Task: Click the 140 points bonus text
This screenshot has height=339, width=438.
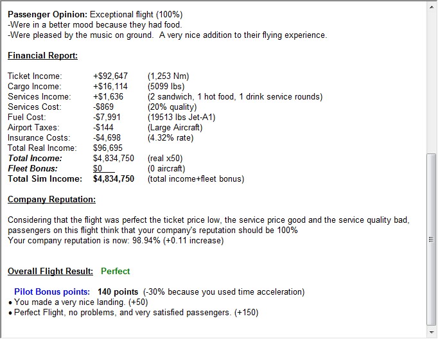Action: pyautogui.click(x=118, y=291)
